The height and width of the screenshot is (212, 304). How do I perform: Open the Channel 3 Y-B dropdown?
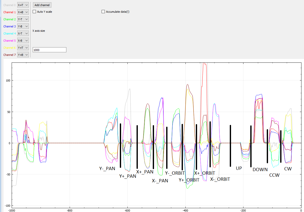[x=23, y=26]
